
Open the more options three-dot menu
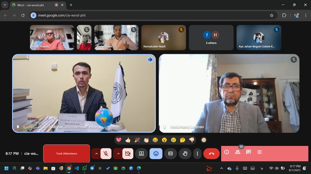[197, 154]
